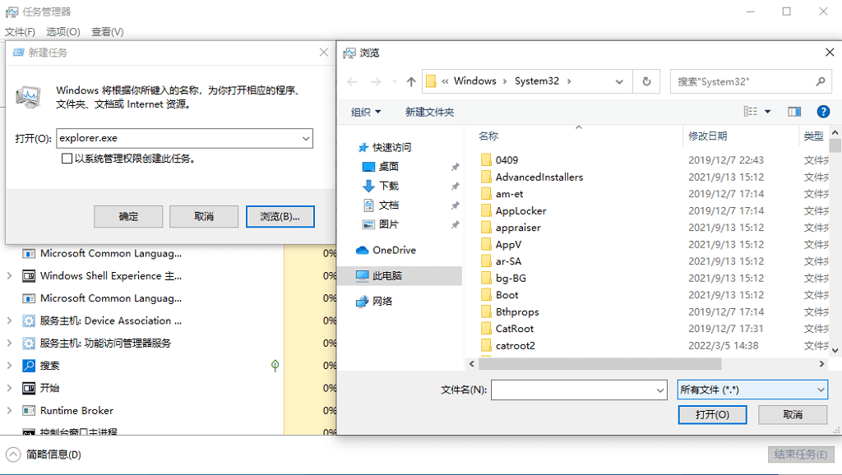Open the Options menu in Task Manager

[x=62, y=32]
